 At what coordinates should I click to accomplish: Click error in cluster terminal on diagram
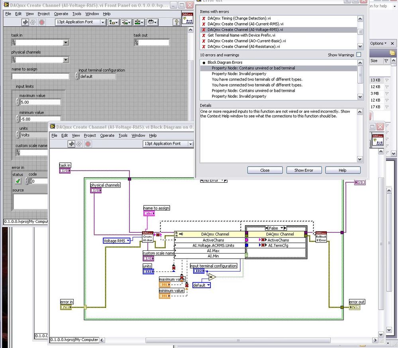pyautogui.click(x=66, y=307)
